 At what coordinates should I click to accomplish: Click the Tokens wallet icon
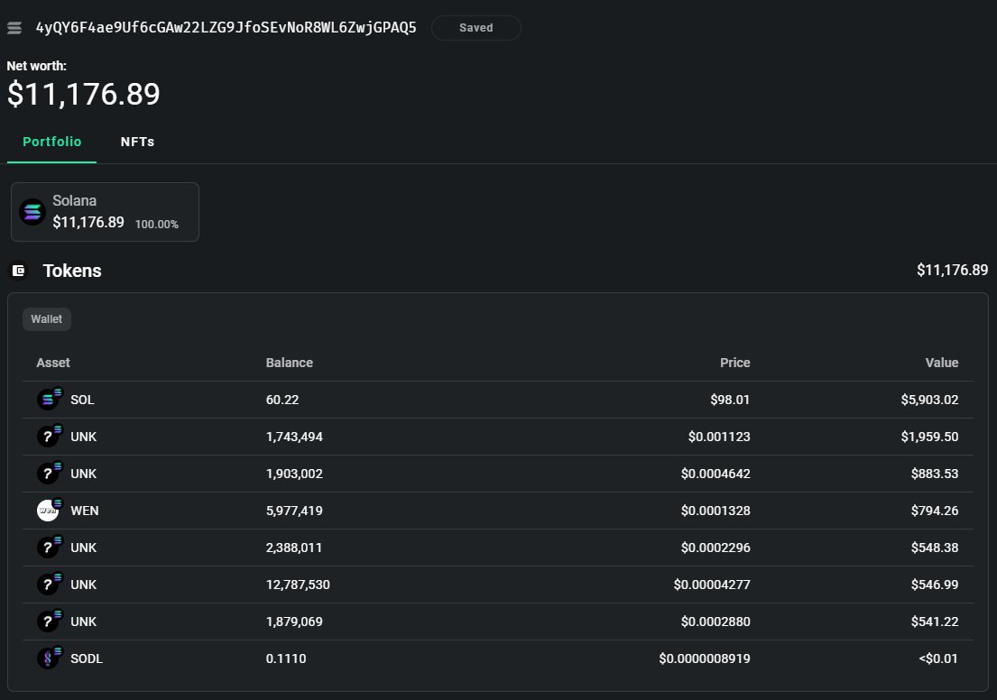(19, 271)
